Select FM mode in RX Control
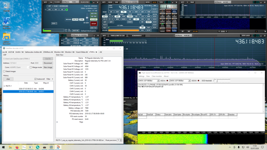 [123, 12]
